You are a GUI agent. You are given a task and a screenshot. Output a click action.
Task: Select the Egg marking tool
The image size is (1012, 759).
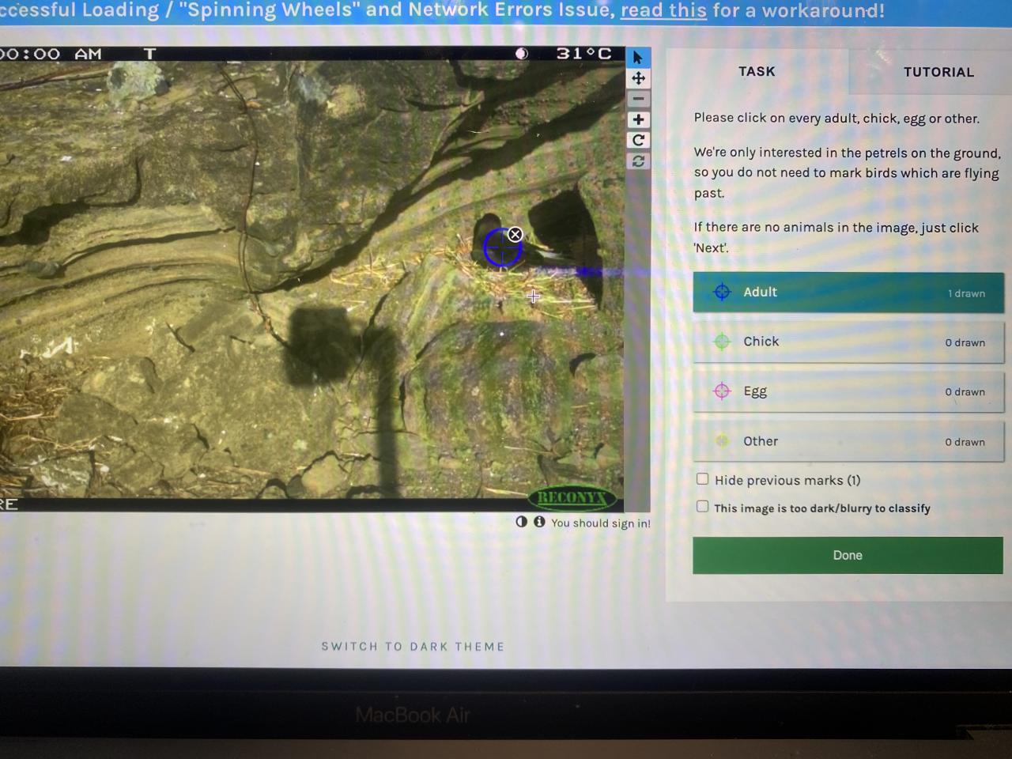click(848, 391)
